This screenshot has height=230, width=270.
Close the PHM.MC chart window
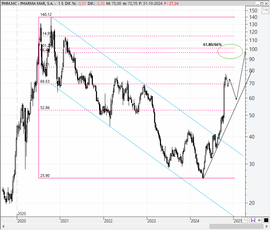266,3
